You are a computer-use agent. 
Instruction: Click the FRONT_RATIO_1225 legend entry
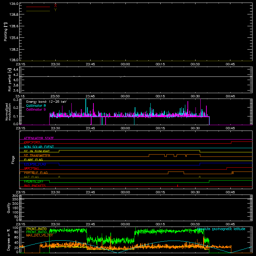click(x=42, y=232)
